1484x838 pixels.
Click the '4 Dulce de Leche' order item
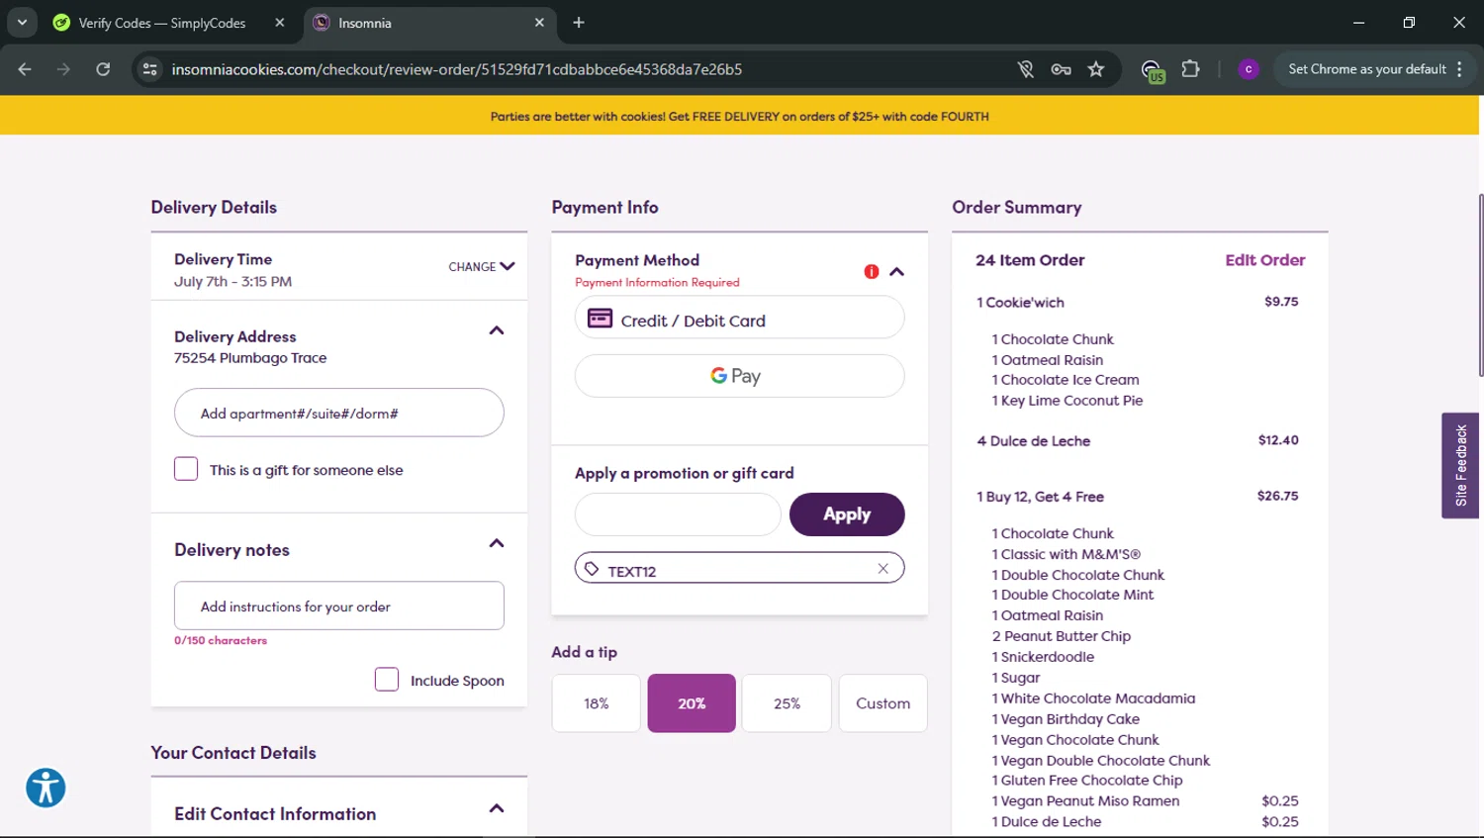pos(1033,441)
